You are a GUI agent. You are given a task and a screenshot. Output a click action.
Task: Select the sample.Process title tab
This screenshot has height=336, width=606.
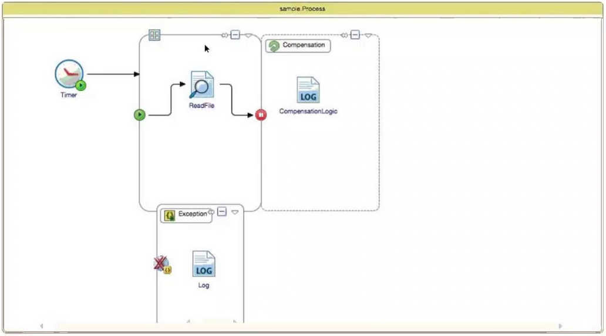[x=302, y=8]
